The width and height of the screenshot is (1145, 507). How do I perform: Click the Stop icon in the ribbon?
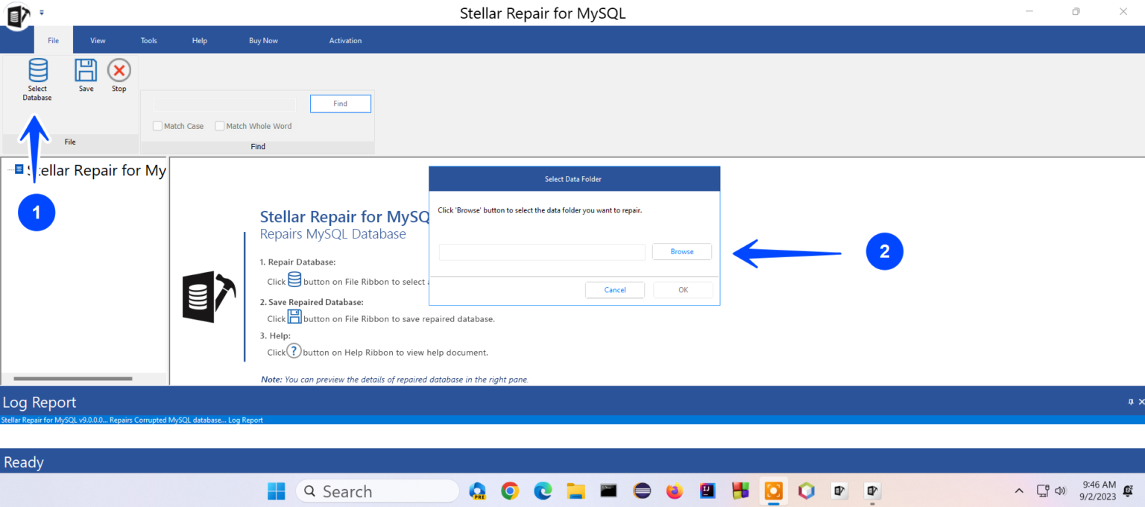point(119,71)
